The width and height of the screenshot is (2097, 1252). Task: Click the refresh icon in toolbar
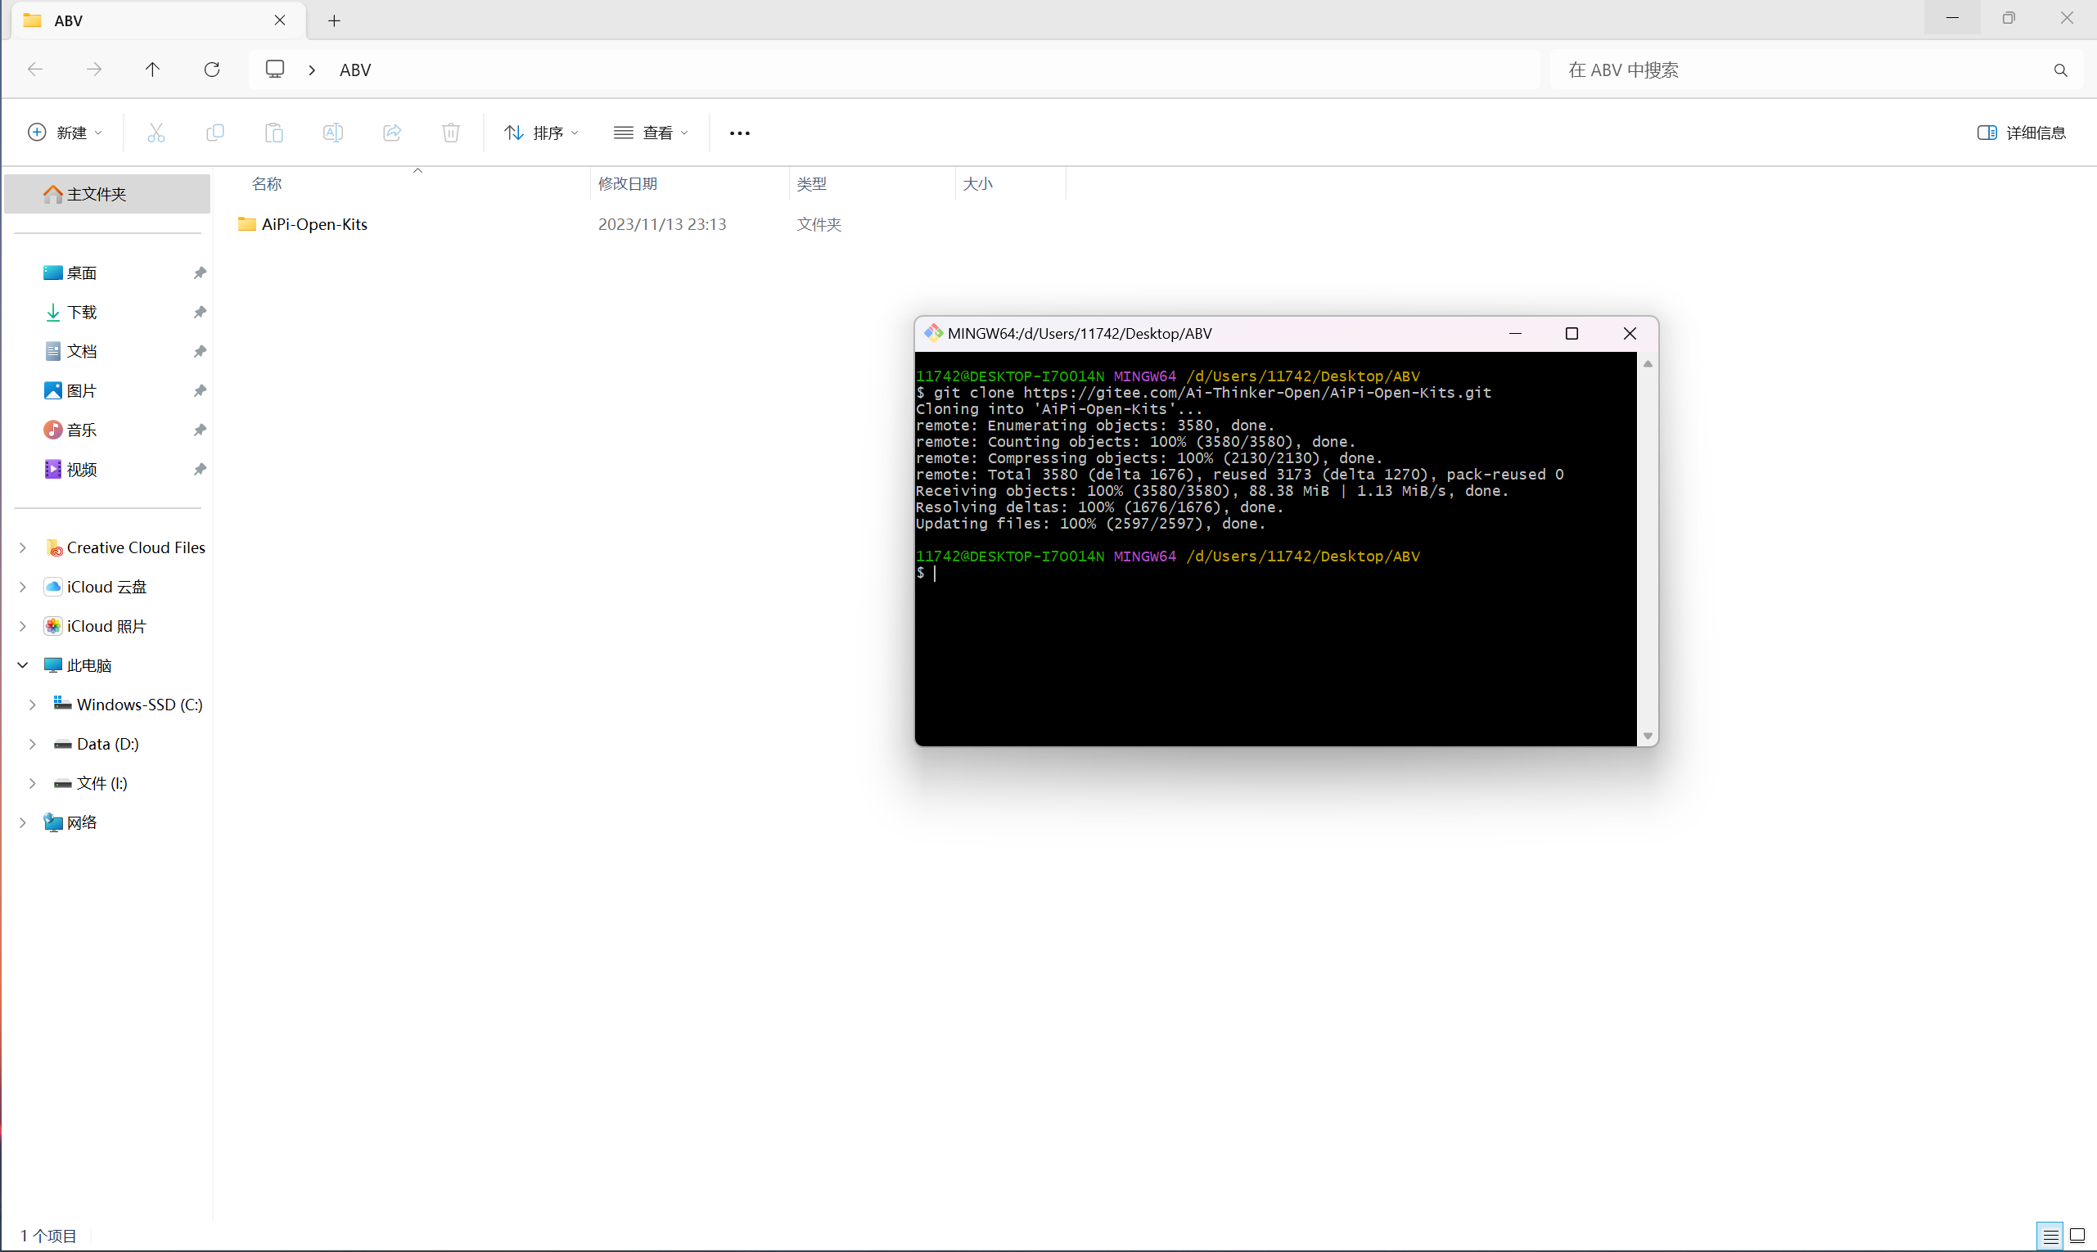point(213,70)
